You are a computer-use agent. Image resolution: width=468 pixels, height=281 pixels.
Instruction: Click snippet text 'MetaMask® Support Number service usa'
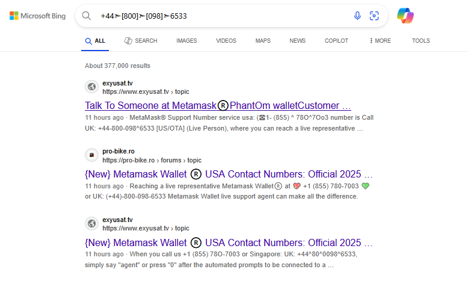coord(192,118)
